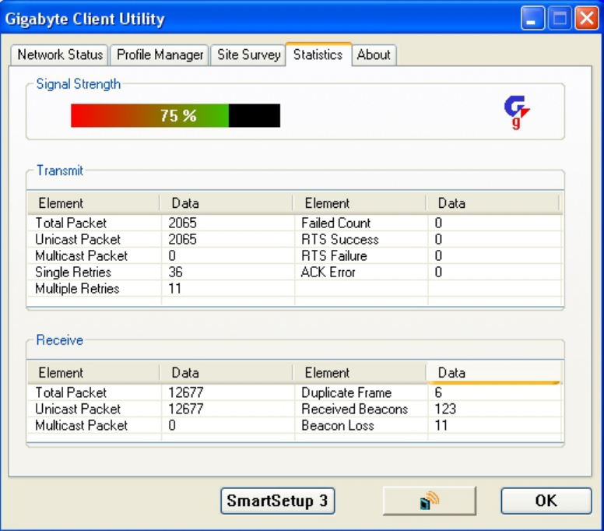Open the Profile Manager tab
The height and width of the screenshot is (531, 604).
(160, 55)
